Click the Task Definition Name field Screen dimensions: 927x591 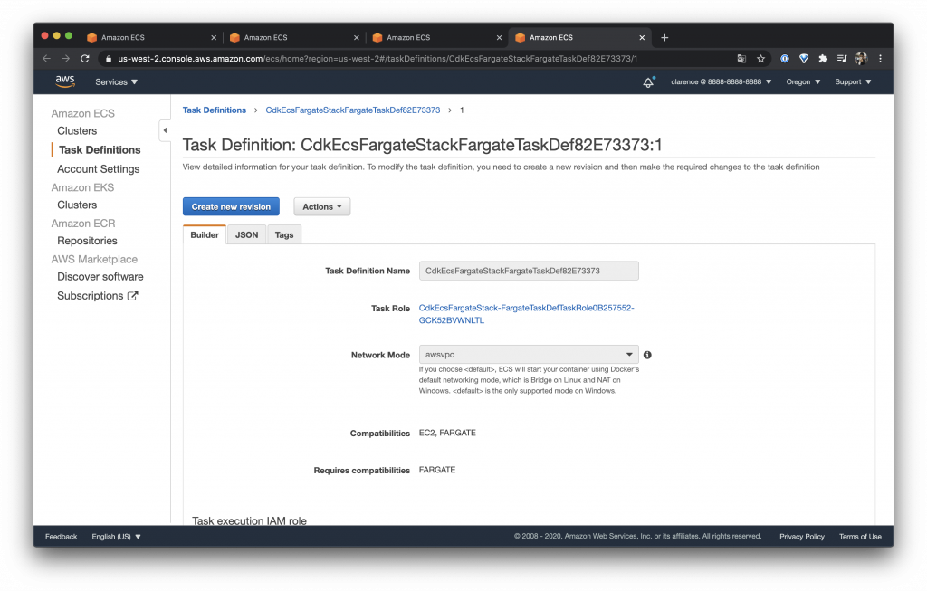click(529, 271)
